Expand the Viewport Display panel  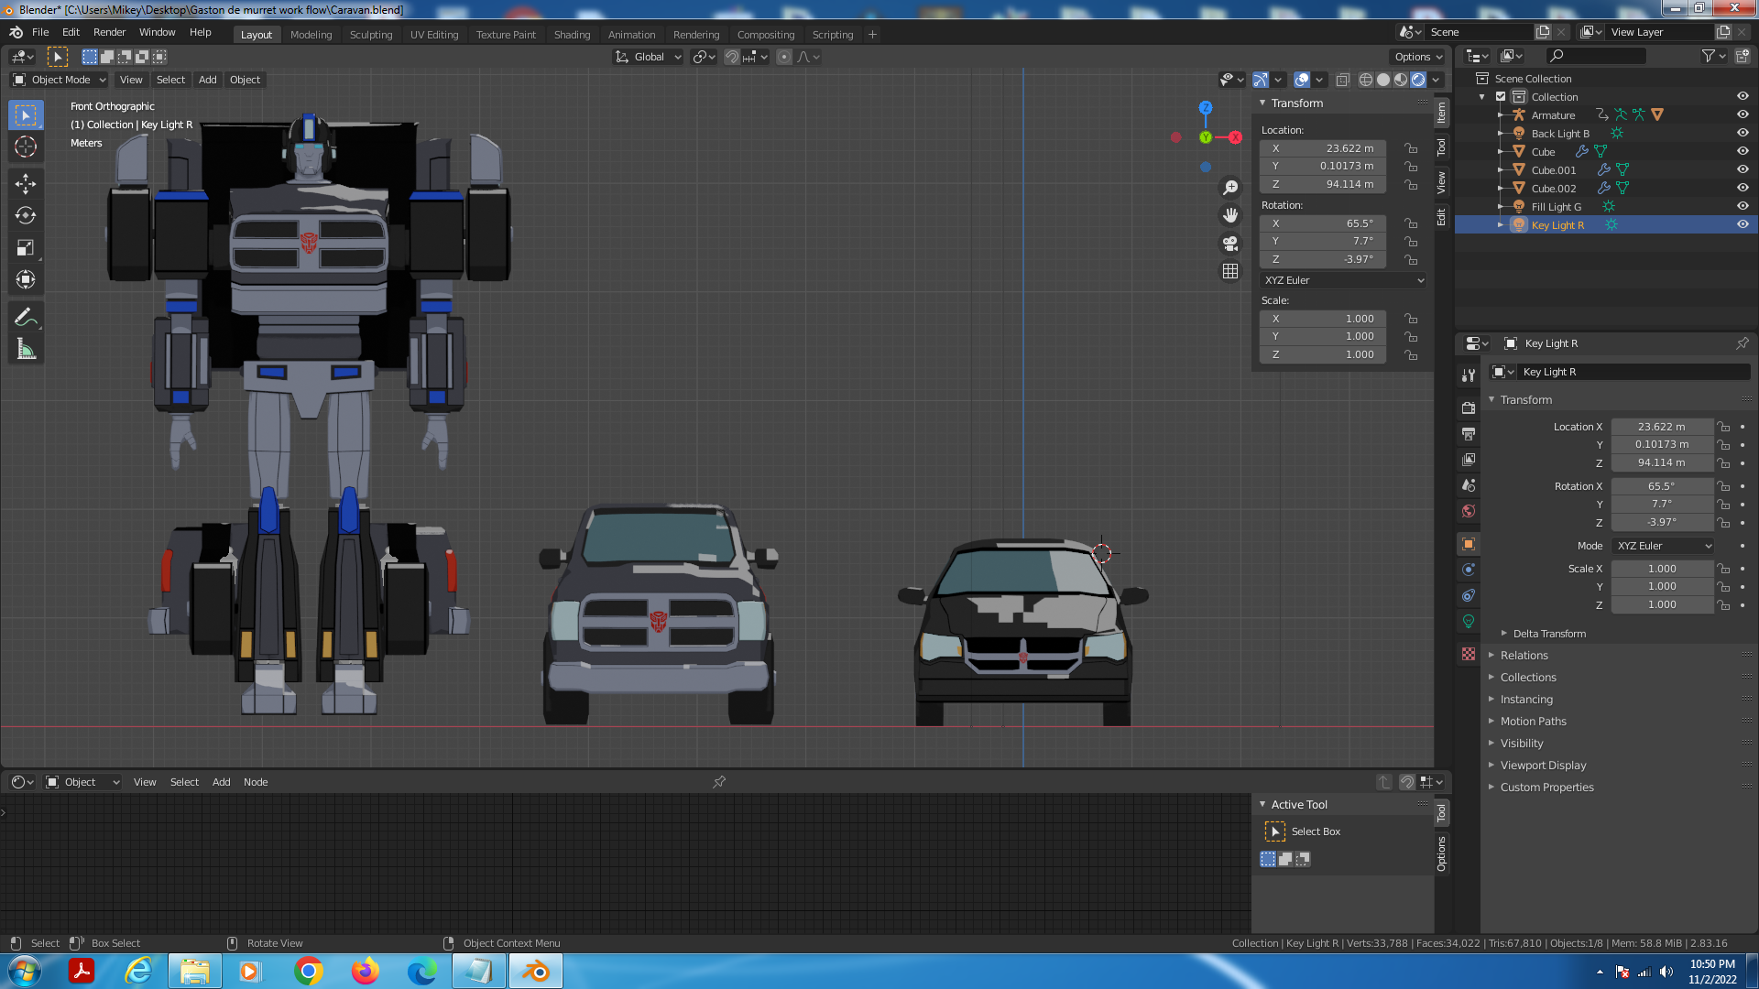pos(1542,766)
